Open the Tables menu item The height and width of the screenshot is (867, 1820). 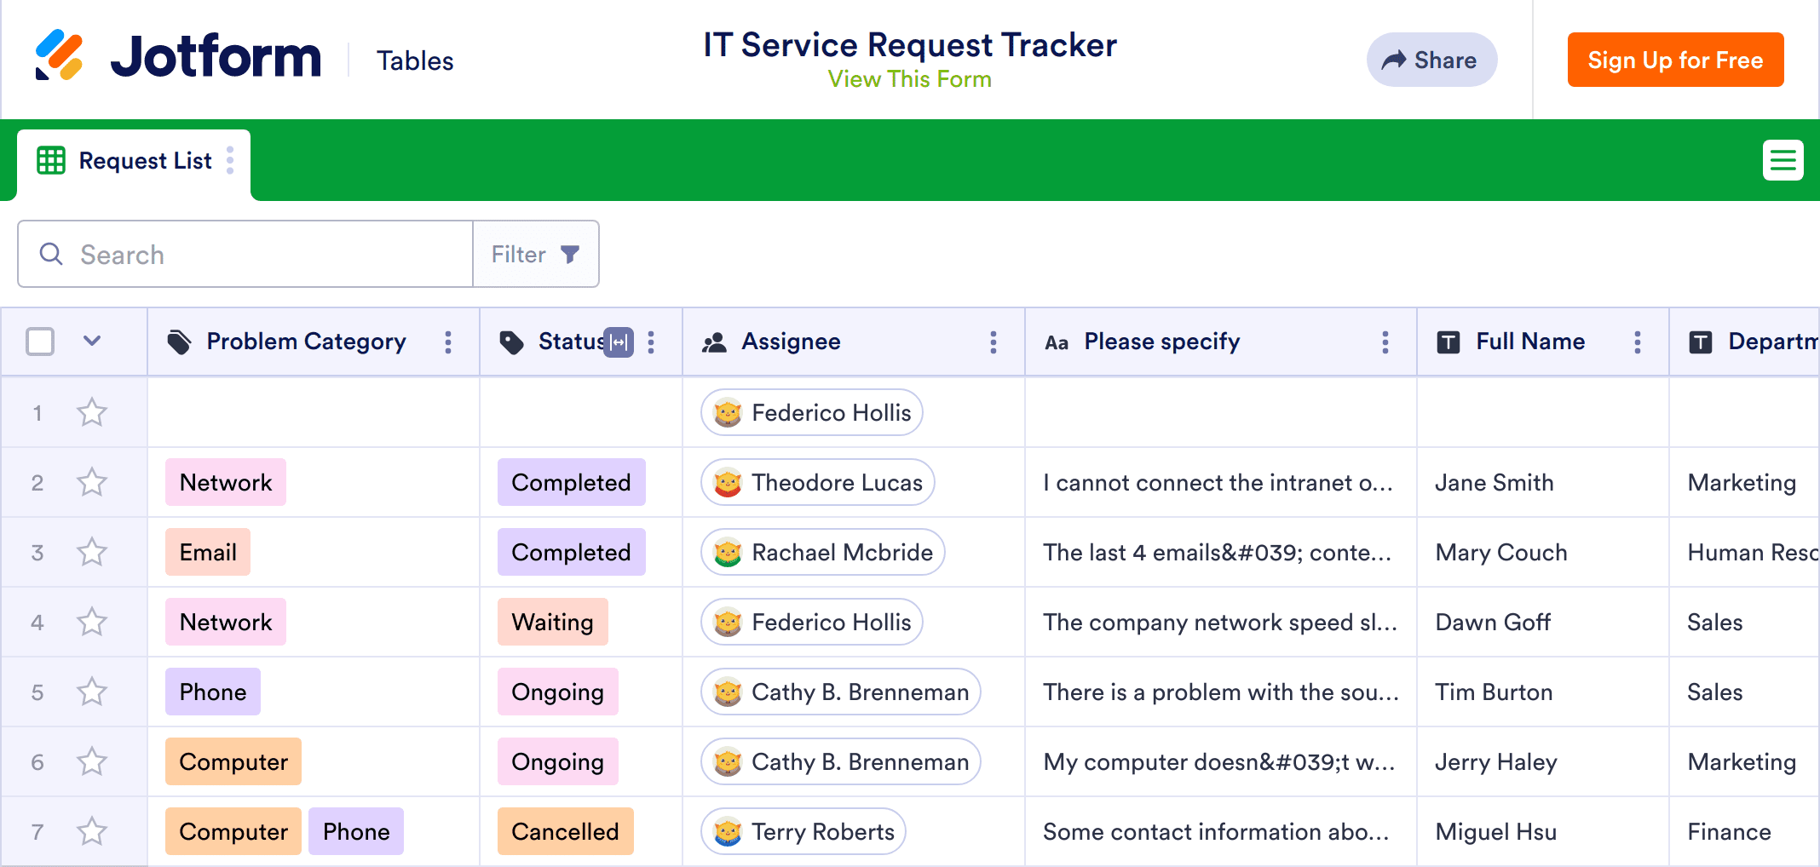pos(415,61)
